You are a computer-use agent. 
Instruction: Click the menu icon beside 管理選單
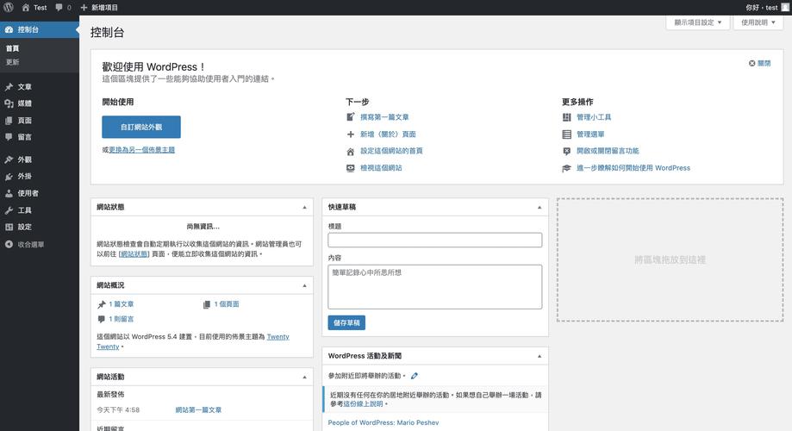(x=567, y=134)
